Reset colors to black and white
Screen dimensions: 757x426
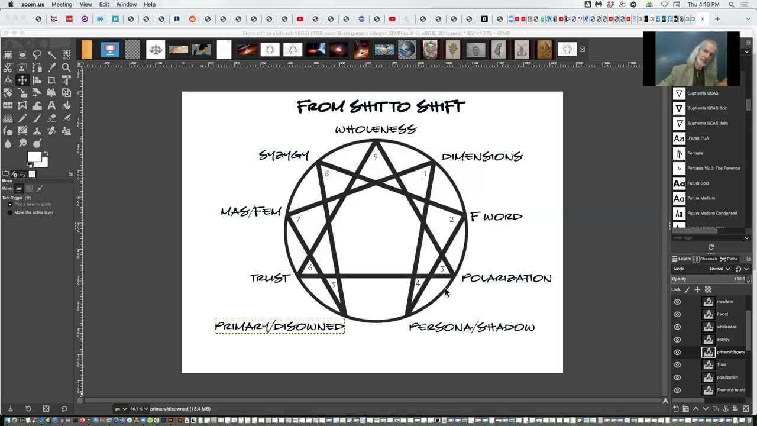[29, 164]
